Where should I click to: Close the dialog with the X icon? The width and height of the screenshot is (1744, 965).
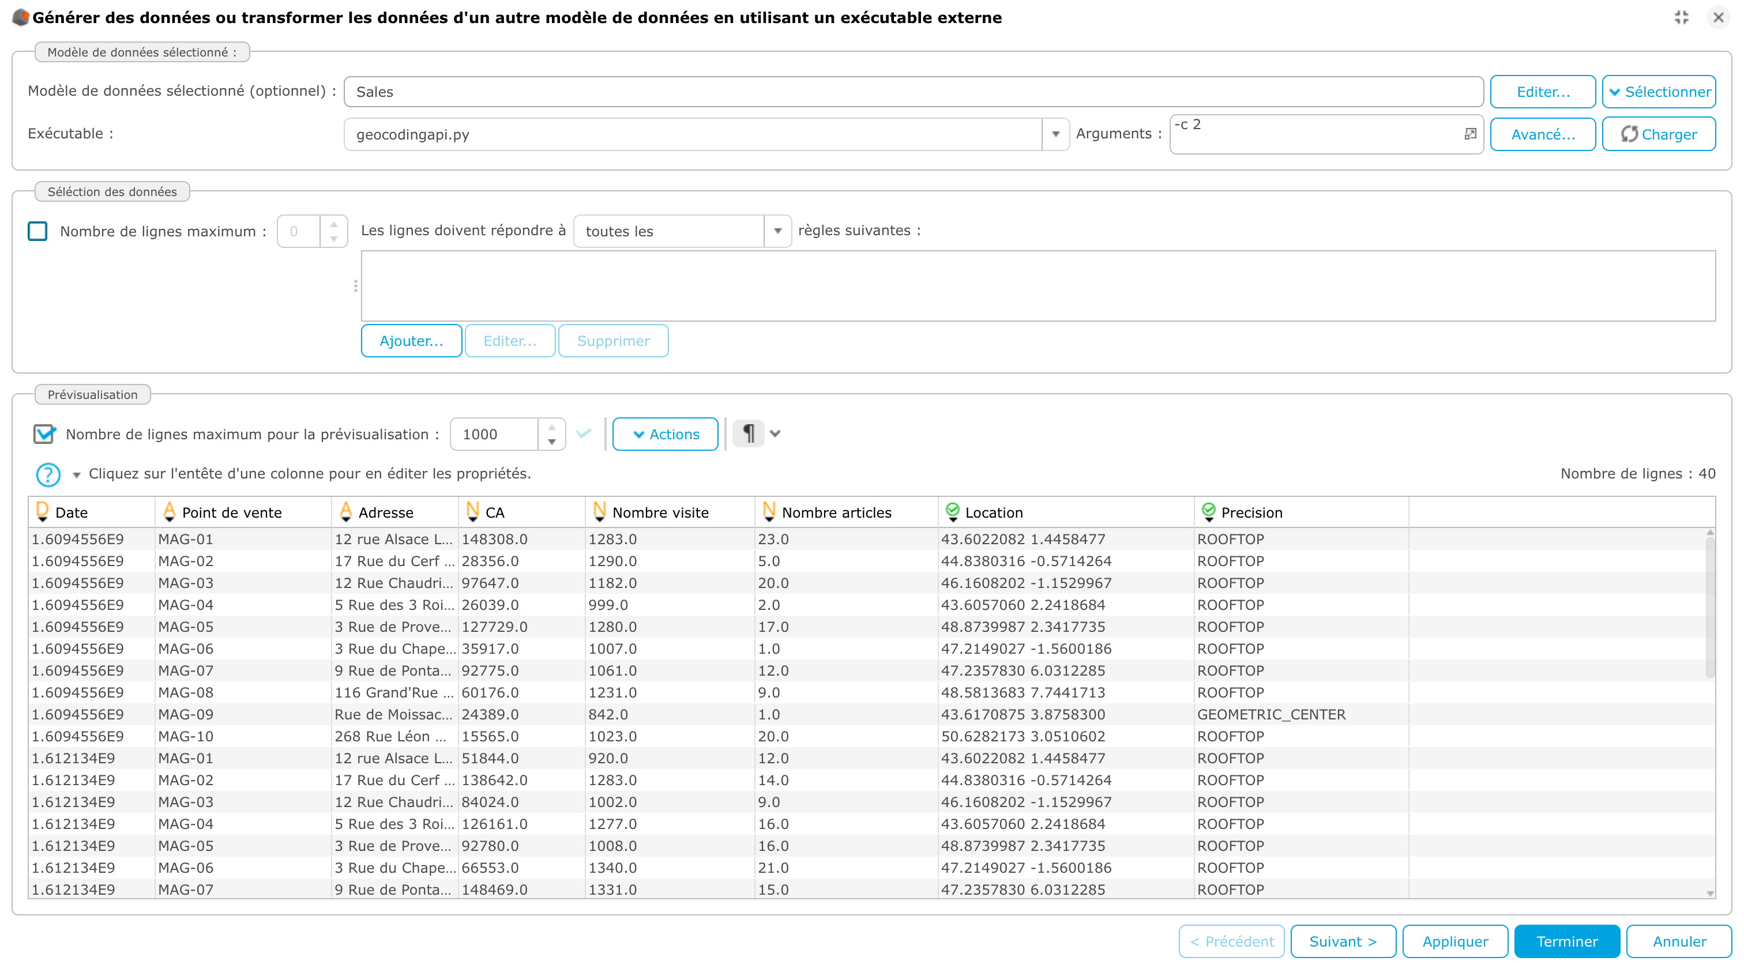(x=1718, y=18)
